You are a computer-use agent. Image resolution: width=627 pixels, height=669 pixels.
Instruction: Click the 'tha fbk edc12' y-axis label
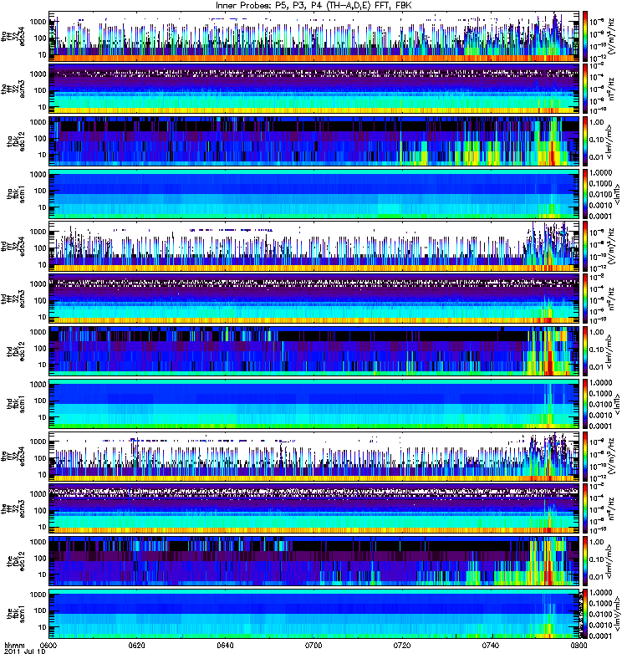[16, 141]
